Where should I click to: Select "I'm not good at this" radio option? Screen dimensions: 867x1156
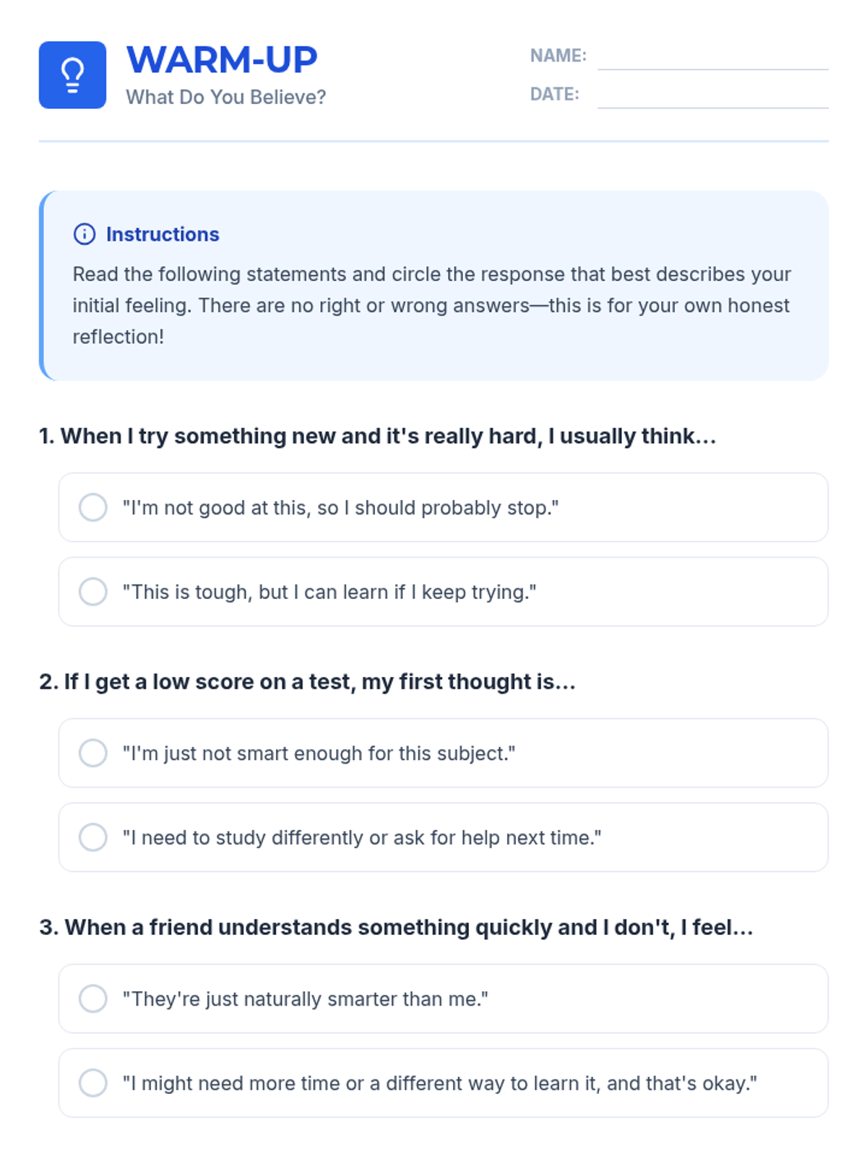point(93,507)
